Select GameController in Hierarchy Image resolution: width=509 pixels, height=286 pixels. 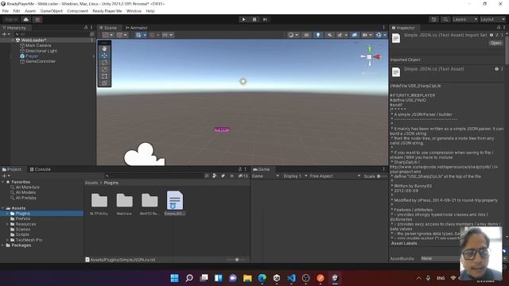tap(41, 61)
